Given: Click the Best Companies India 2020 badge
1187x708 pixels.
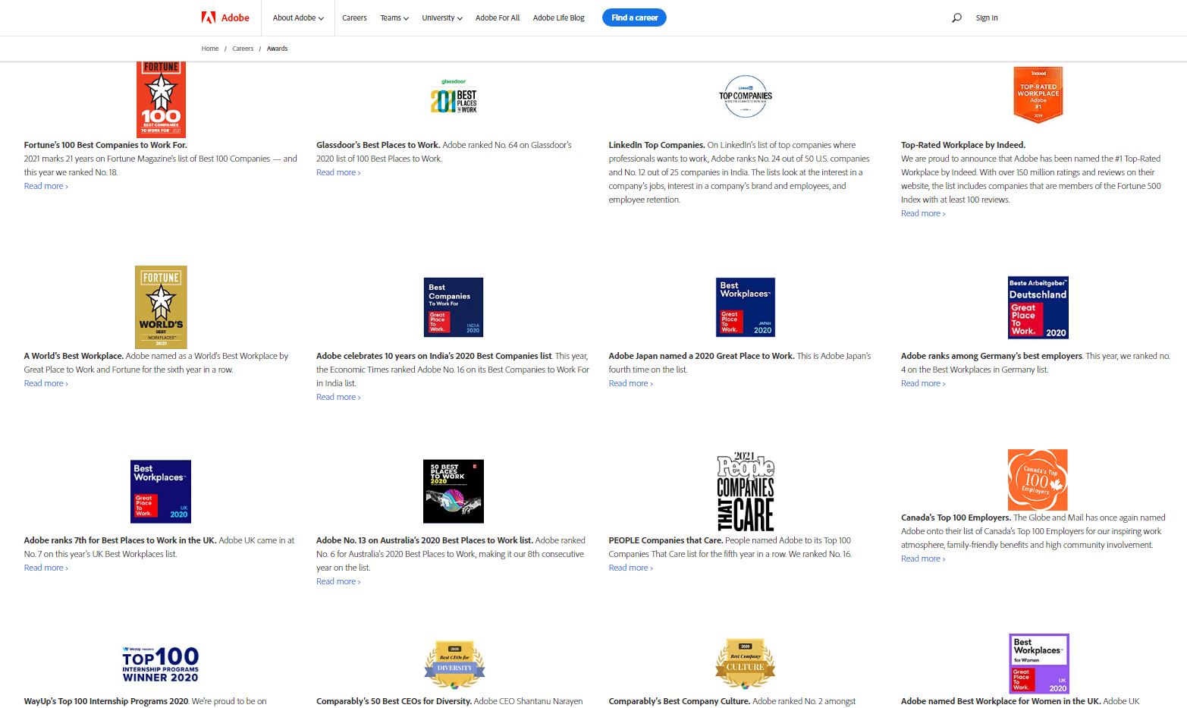Looking at the screenshot, I should 454,307.
